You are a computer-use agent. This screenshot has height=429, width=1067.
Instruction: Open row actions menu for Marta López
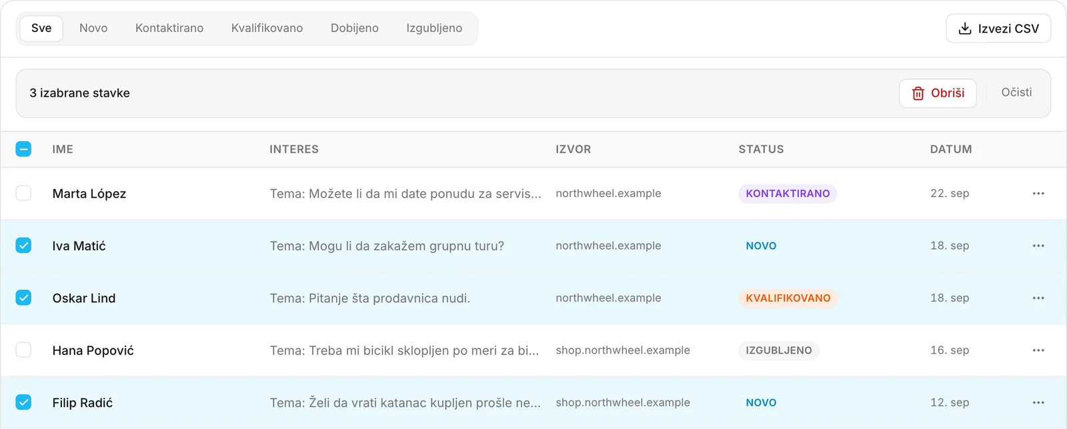click(1038, 193)
